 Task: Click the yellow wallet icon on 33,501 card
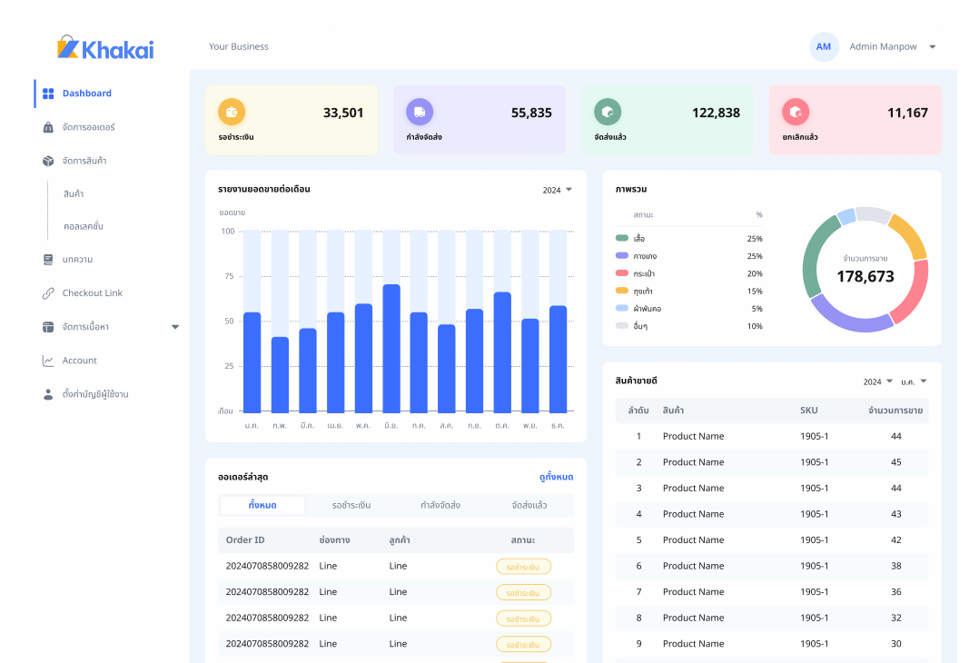pyautogui.click(x=232, y=113)
